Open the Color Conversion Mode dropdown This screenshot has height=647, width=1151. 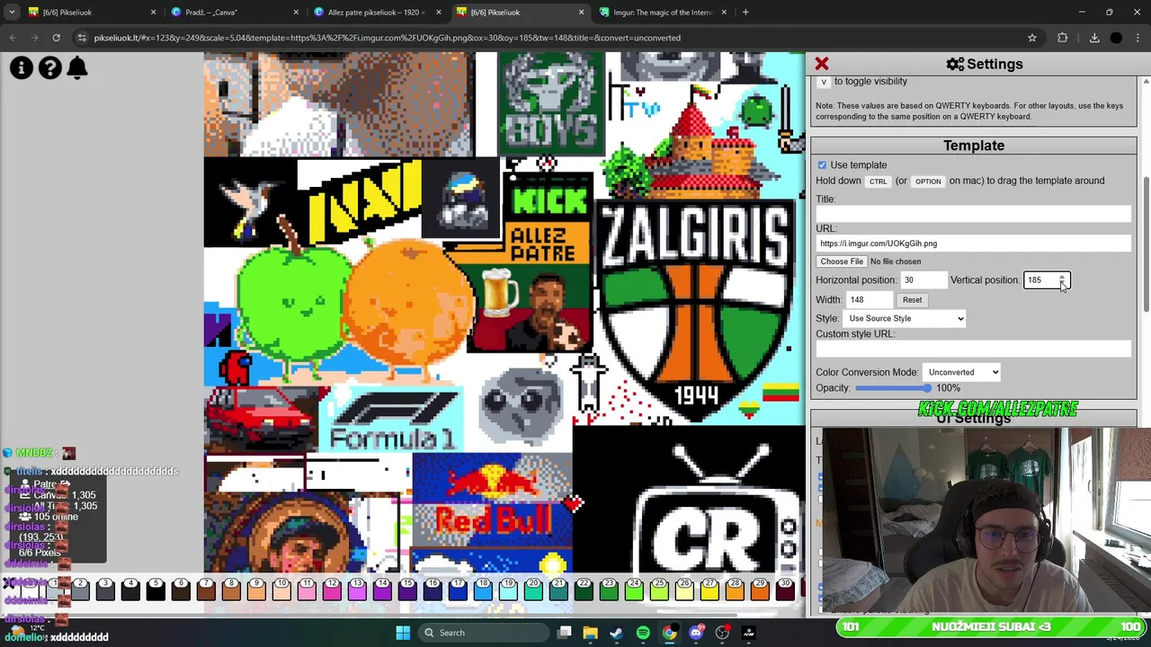click(x=962, y=372)
